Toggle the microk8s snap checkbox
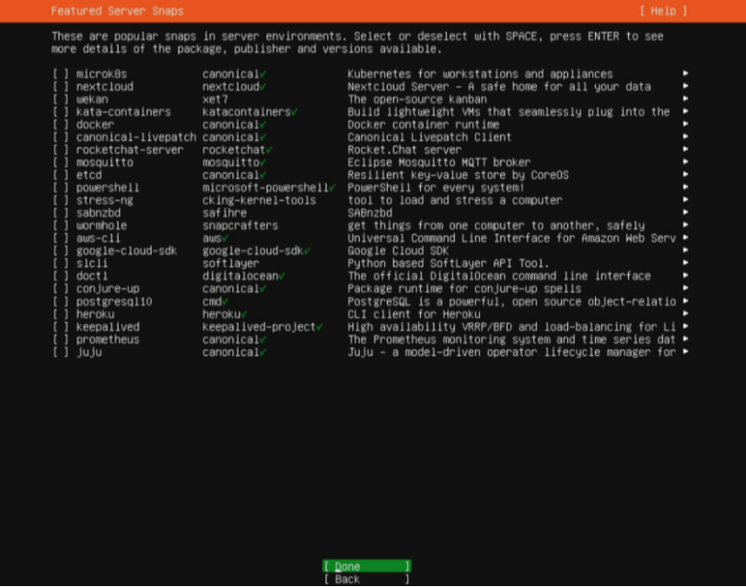Viewport: 746px width, 587px height. [61, 74]
